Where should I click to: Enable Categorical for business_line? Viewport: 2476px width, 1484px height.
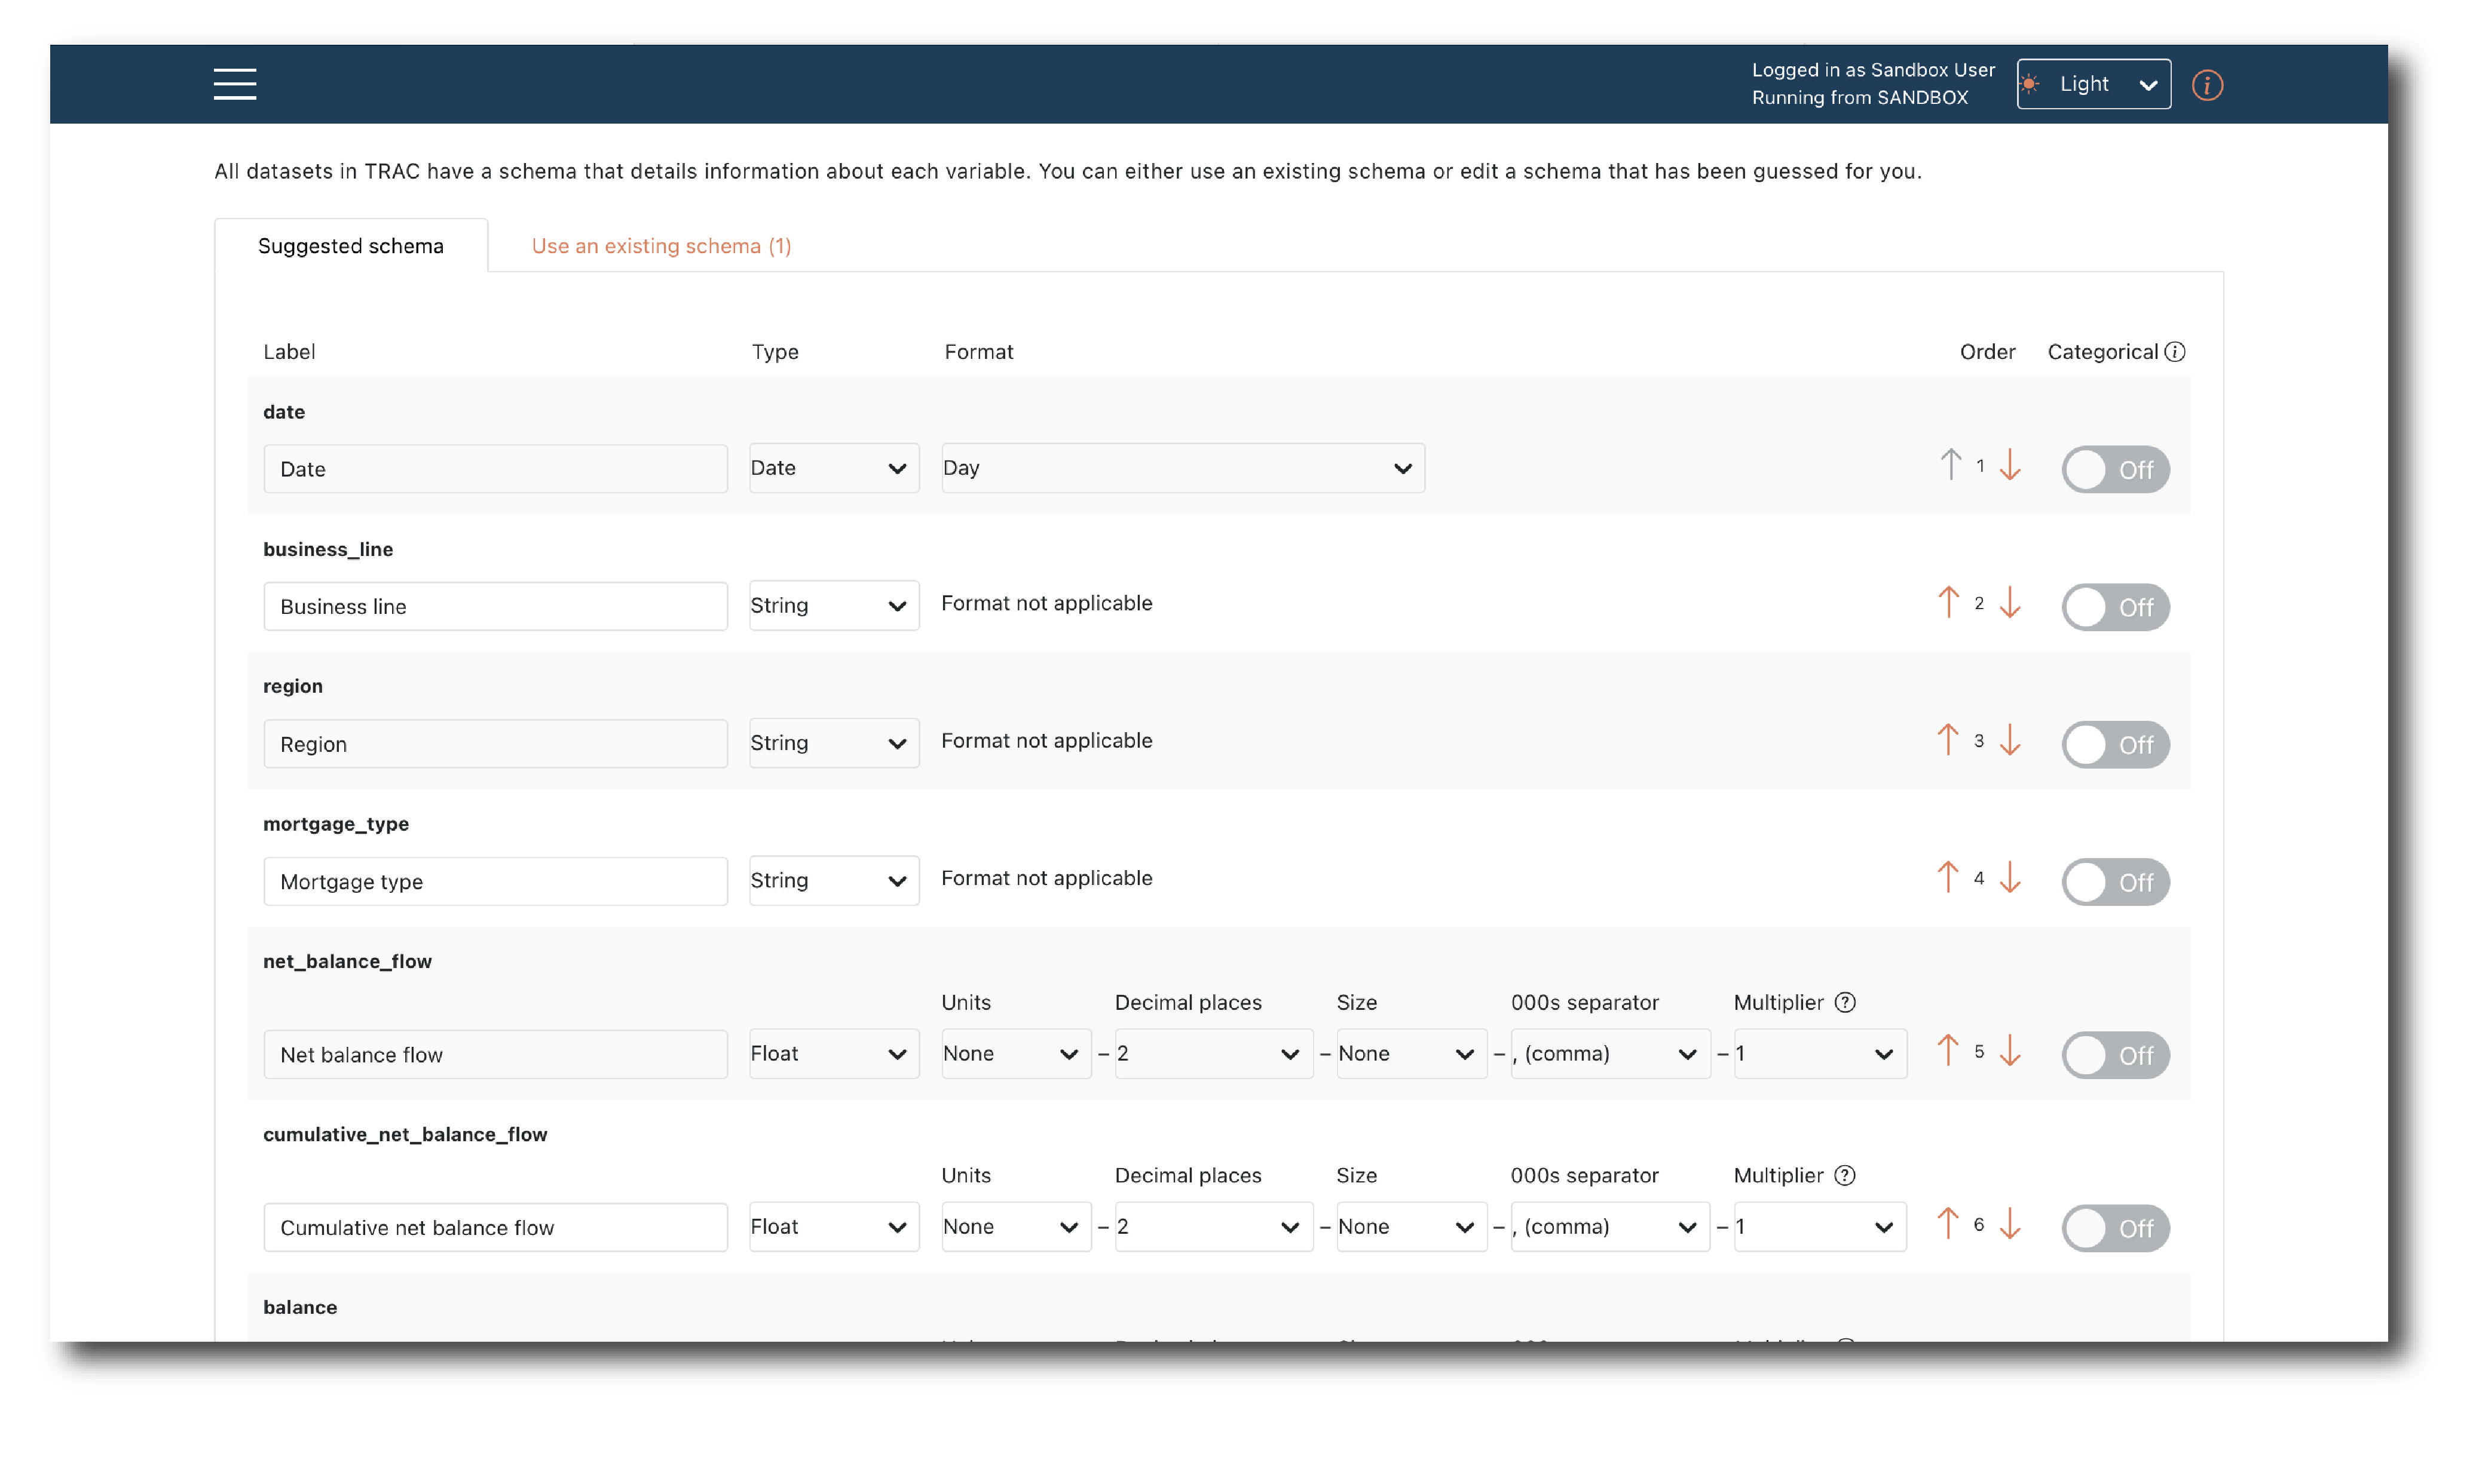click(x=2114, y=607)
